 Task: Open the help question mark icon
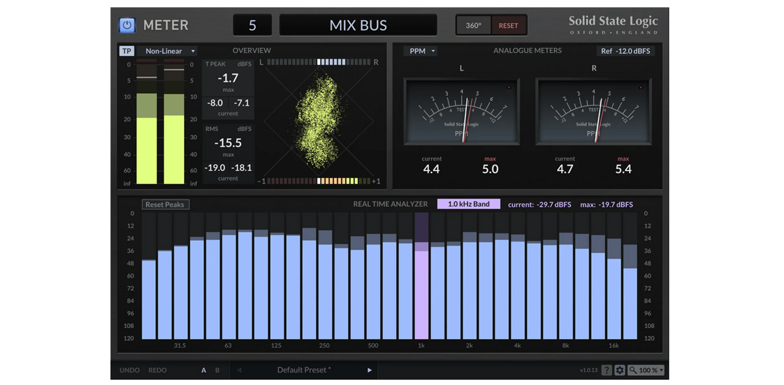[x=606, y=370]
